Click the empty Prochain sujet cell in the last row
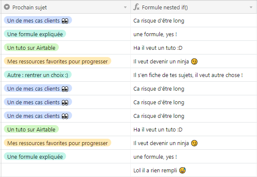The height and width of the screenshot is (177, 257). (65, 170)
